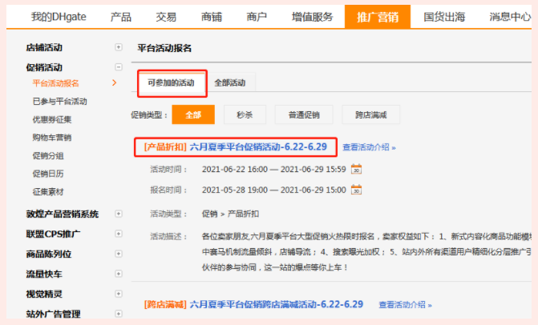
Task: Switch to the 全部活动 tab
Action: tap(230, 83)
